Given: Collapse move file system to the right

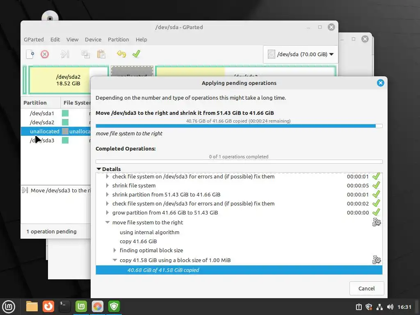Looking at the screenshot, I should [107, 222].
